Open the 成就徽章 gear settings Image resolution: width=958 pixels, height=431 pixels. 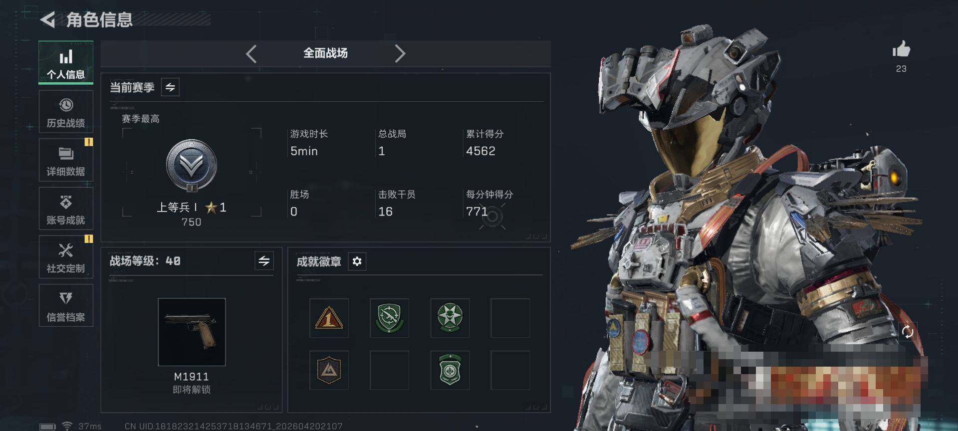tap(357, 261)
